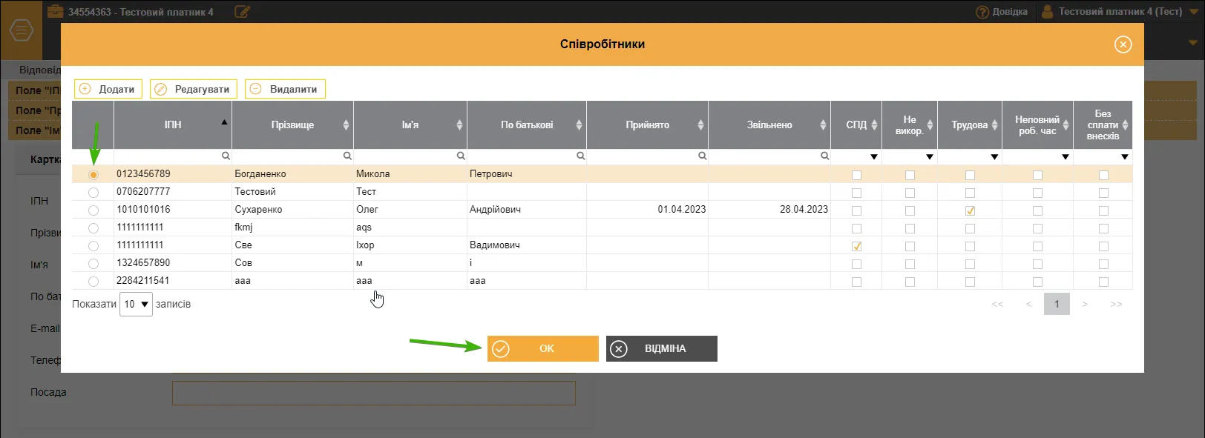The width and height of the screenshot is (1205, 438).
Task: Click the hexagon menu icon in top-left
Action: pos(21,30)
